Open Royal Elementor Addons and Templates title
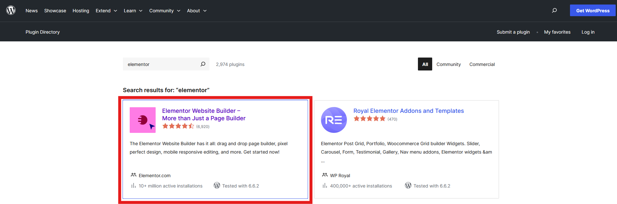Screen dimensions: 617x204 coord(409,111)
